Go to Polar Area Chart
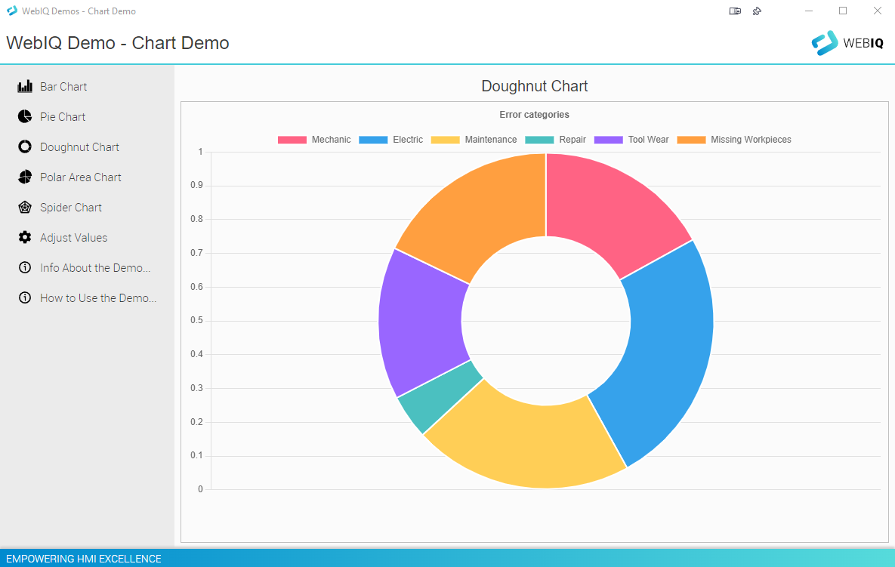The height and width of the screenshot is (567, 895). tap(81, 177)
